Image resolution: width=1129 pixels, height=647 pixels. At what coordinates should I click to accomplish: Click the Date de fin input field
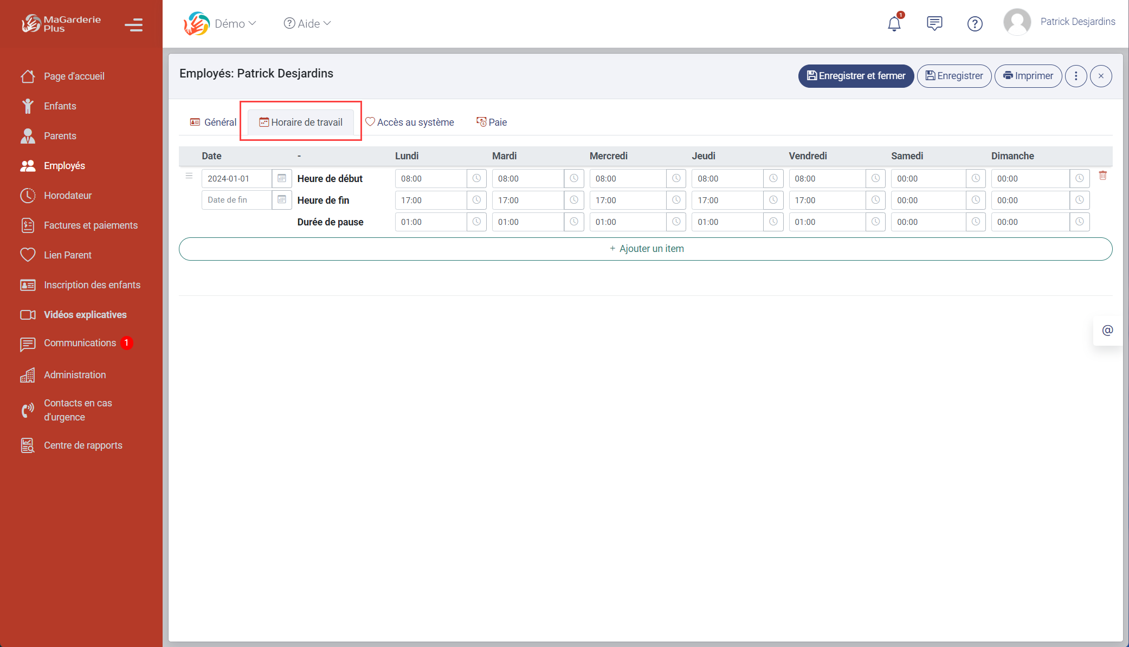point(236,200)
